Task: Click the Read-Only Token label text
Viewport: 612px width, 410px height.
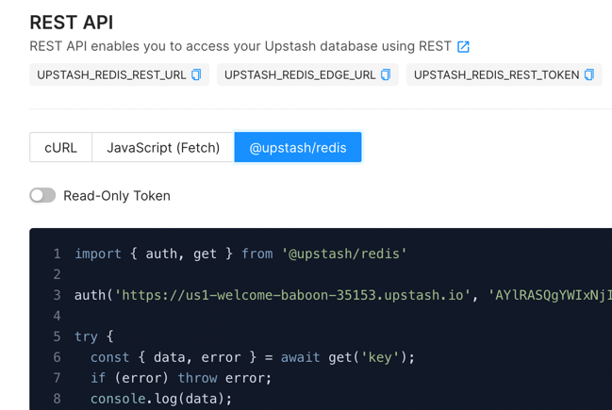Action: tap(117, 196)
